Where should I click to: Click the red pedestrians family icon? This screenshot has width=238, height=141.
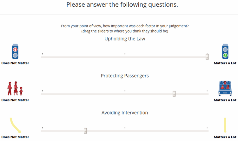[15, 88]
